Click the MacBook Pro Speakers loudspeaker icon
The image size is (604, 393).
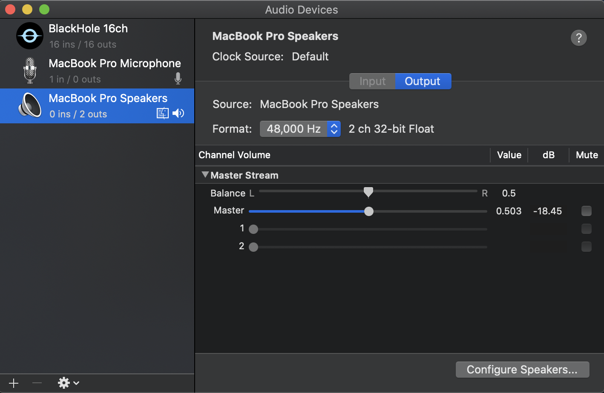pyautogui.click(x=30, y=105)
